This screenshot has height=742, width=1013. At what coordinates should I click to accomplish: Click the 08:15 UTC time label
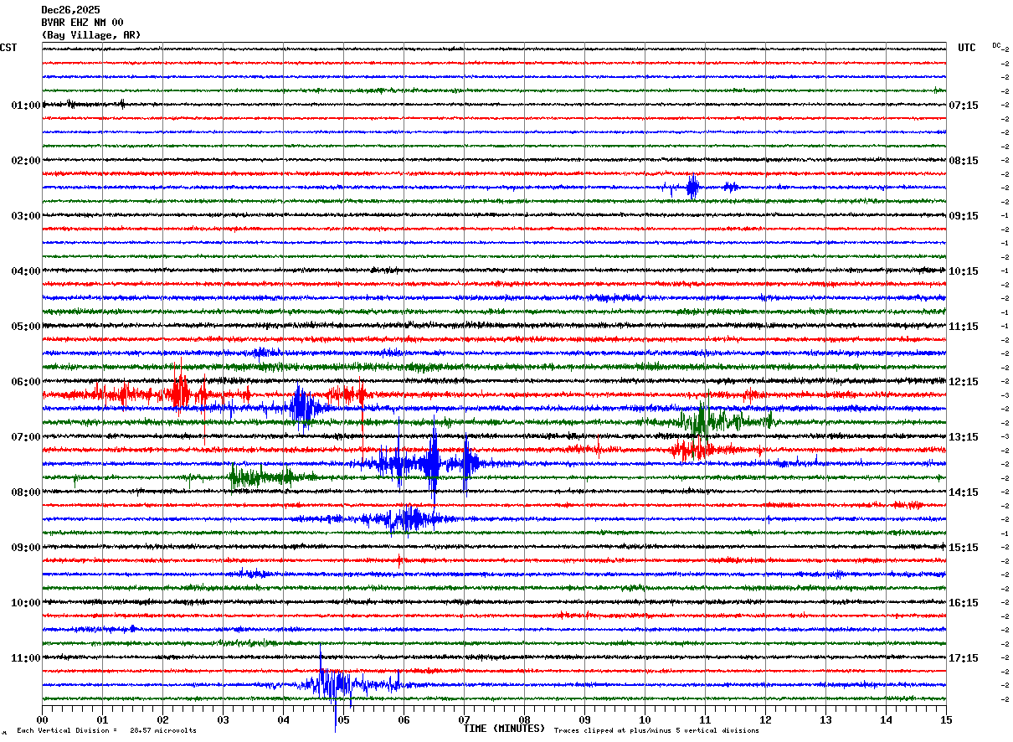click(964, 161)
